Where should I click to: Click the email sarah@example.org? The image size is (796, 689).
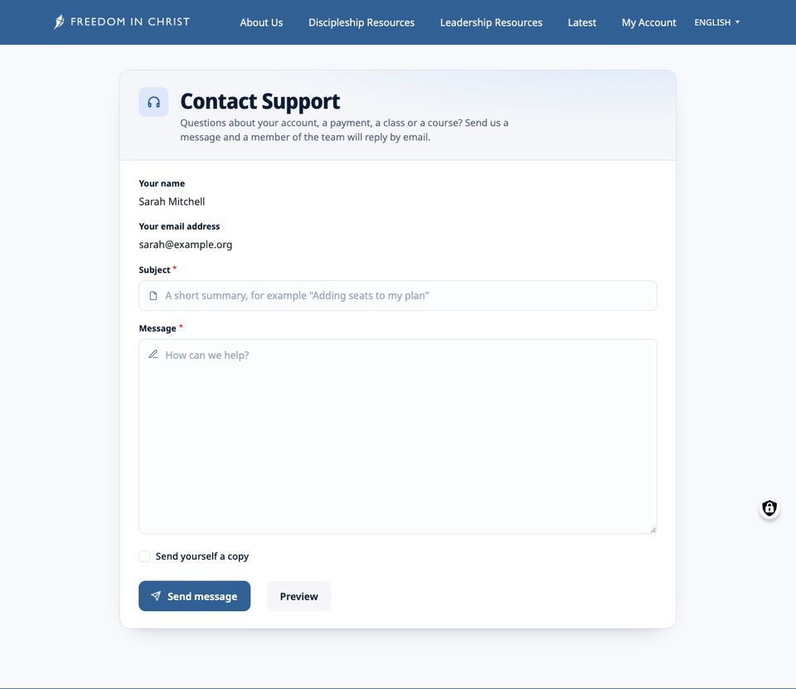[185, 245]
